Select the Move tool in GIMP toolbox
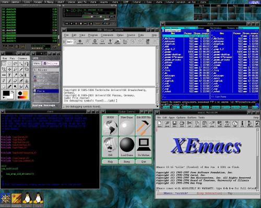Viewport: 261px width, 208px height. pyautogui.click(x=9, y=69)
